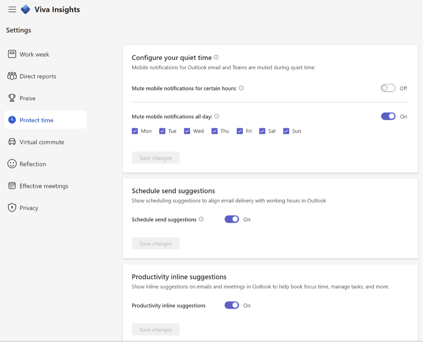The height and width of the screenshot is (342, 423).
Task: Enable muting mobile notifications for certain hours
Action: pos(388,88)
